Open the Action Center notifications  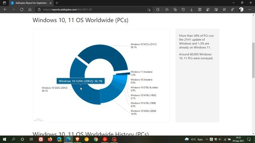pyautogui.click(x=249, y=139)
